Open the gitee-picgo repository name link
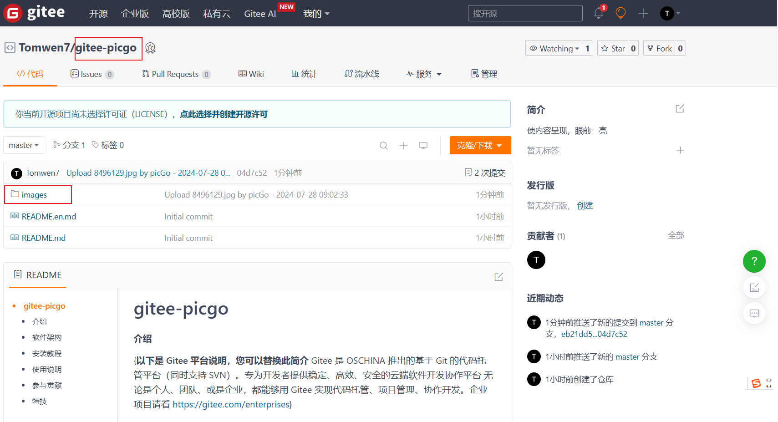Image resolution: width=778 pixels, height=422 pixels. click(x=106, y=48)
